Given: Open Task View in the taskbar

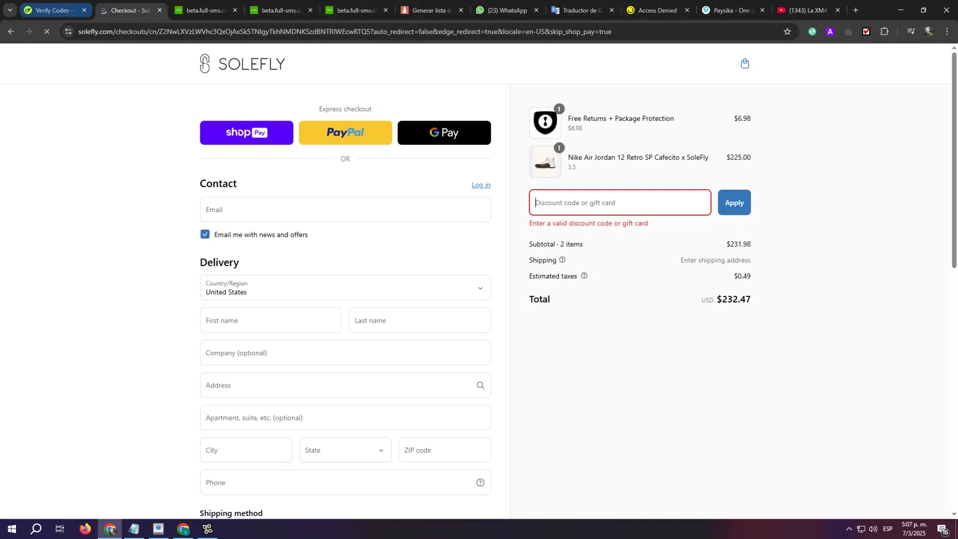Looking at the screenshot, I should 60,529.
